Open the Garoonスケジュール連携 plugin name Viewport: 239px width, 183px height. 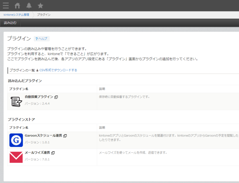[x=43, y=136]
